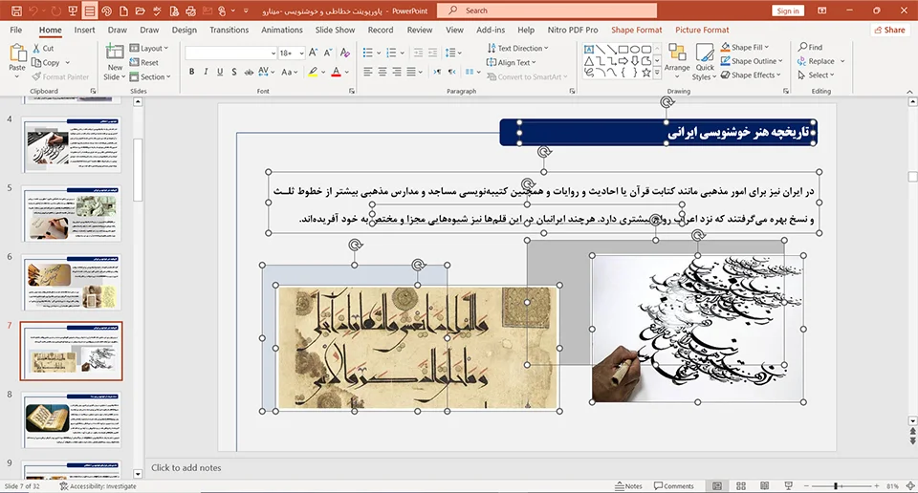Image resolution: width=918 pixels, height=493 pixels.
Task: Toggle Bold formatting
Action: (x=191, y=72)
